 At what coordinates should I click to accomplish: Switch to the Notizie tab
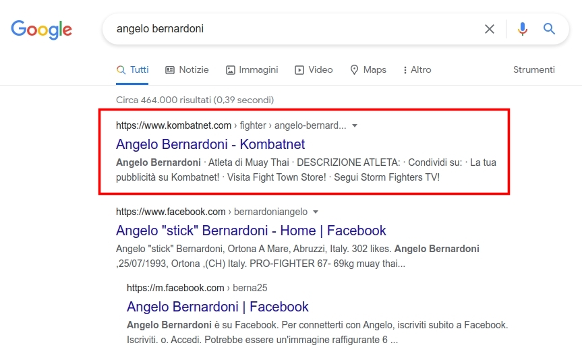187,69
